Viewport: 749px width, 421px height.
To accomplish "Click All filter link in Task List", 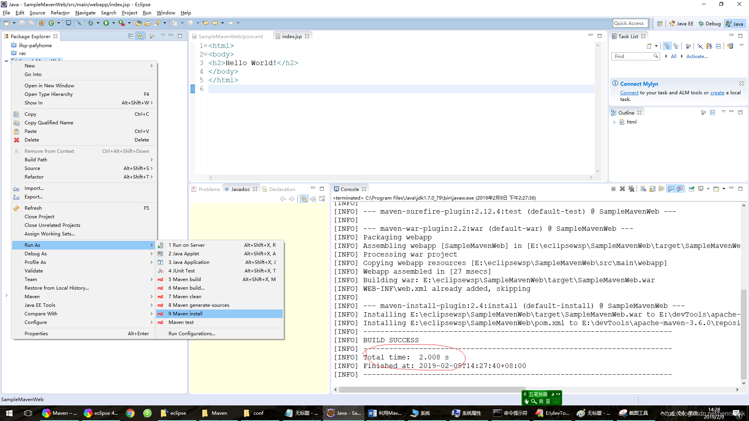I will [x=673, y=57].
